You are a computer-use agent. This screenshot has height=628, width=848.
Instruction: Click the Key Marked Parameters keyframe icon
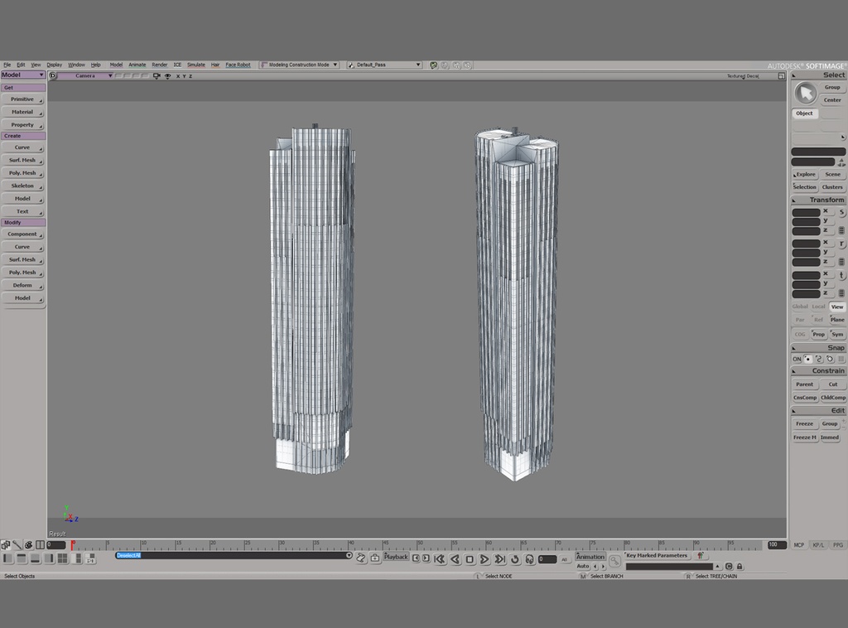[x=701, y=556]
